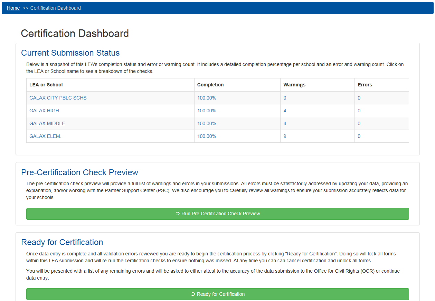Click GALAX CITY PBLC SCHS completion 100.00%

tap(207, 98)
